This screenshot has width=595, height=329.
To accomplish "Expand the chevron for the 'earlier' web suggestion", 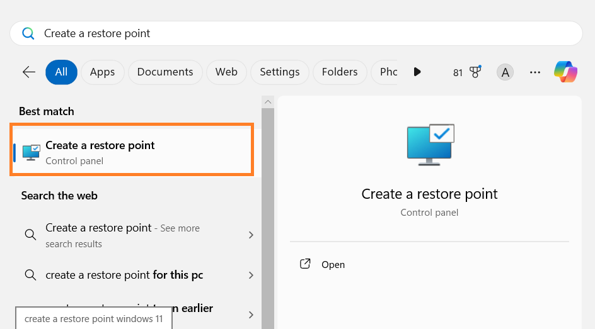I will (x=251, y=314).
